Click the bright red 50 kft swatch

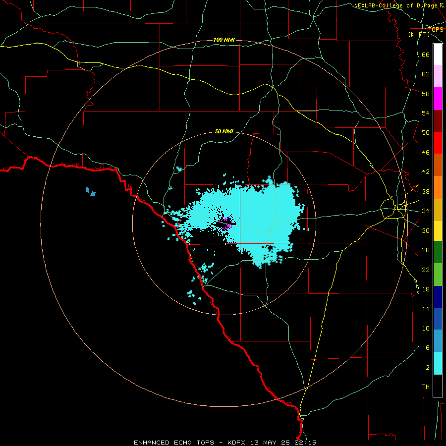tap(438, 143)
